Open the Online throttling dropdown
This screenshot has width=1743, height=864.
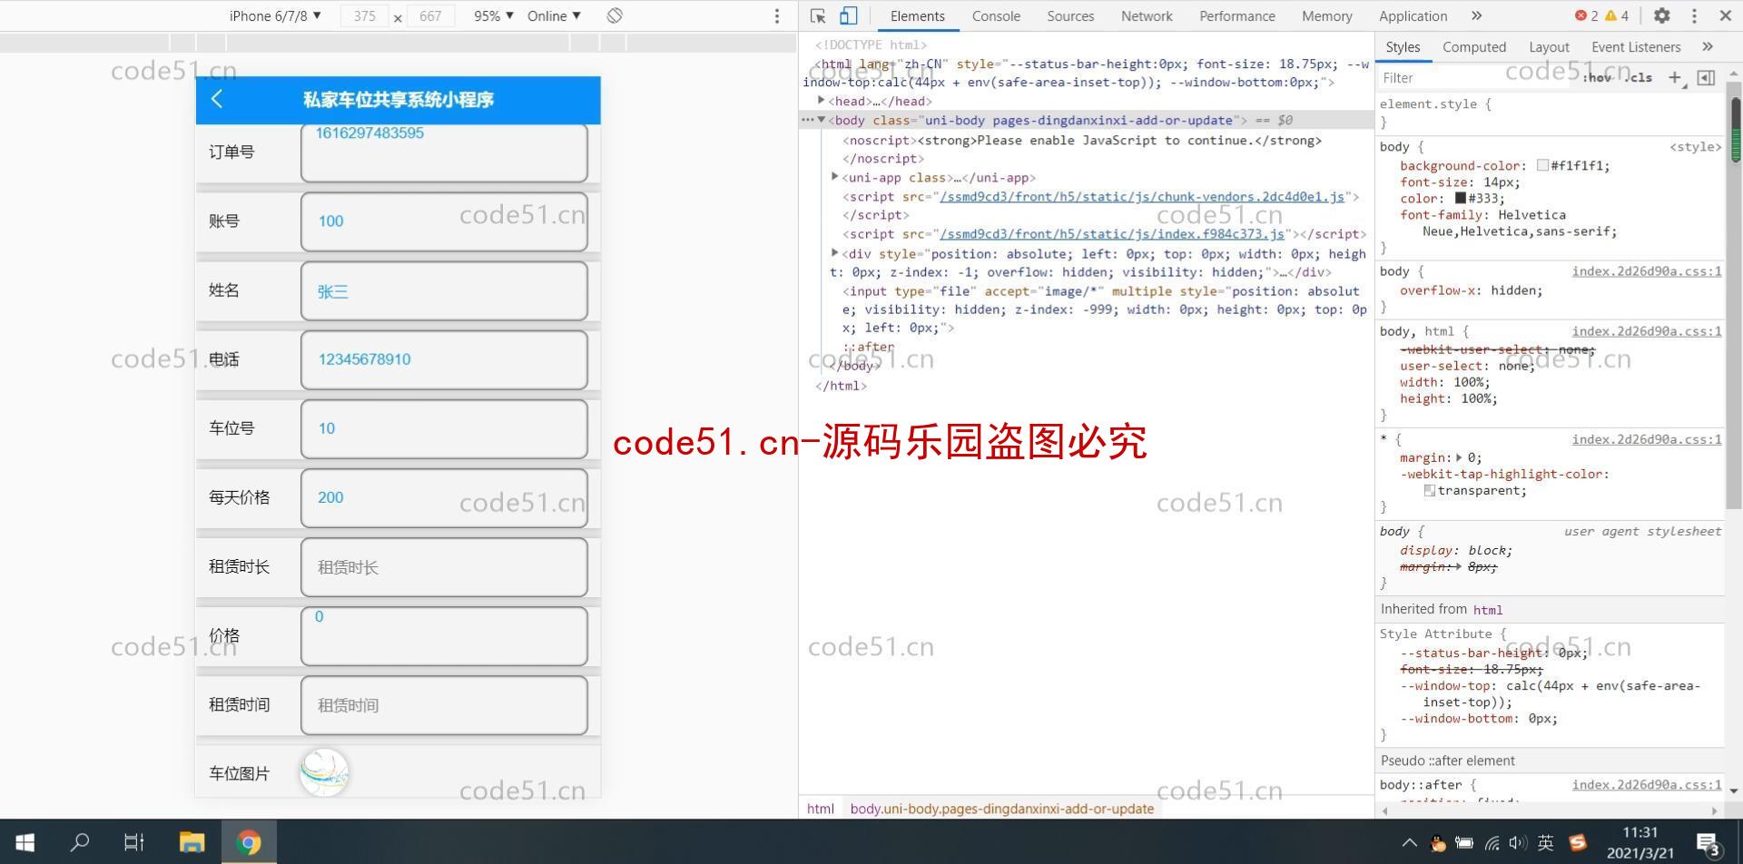tap(554, 16)
